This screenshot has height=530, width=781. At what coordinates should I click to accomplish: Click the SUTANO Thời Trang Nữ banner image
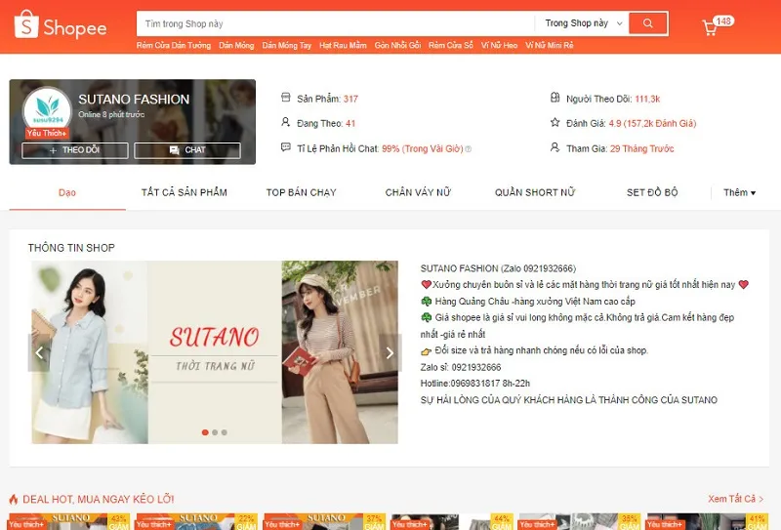[215, 352]
